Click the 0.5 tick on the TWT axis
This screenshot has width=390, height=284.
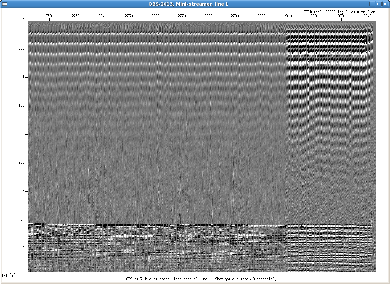[22, 49]
